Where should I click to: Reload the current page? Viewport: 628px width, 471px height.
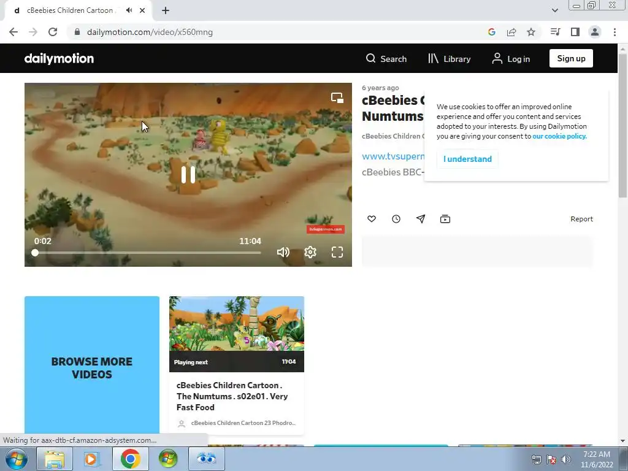(x=53, y=32)
